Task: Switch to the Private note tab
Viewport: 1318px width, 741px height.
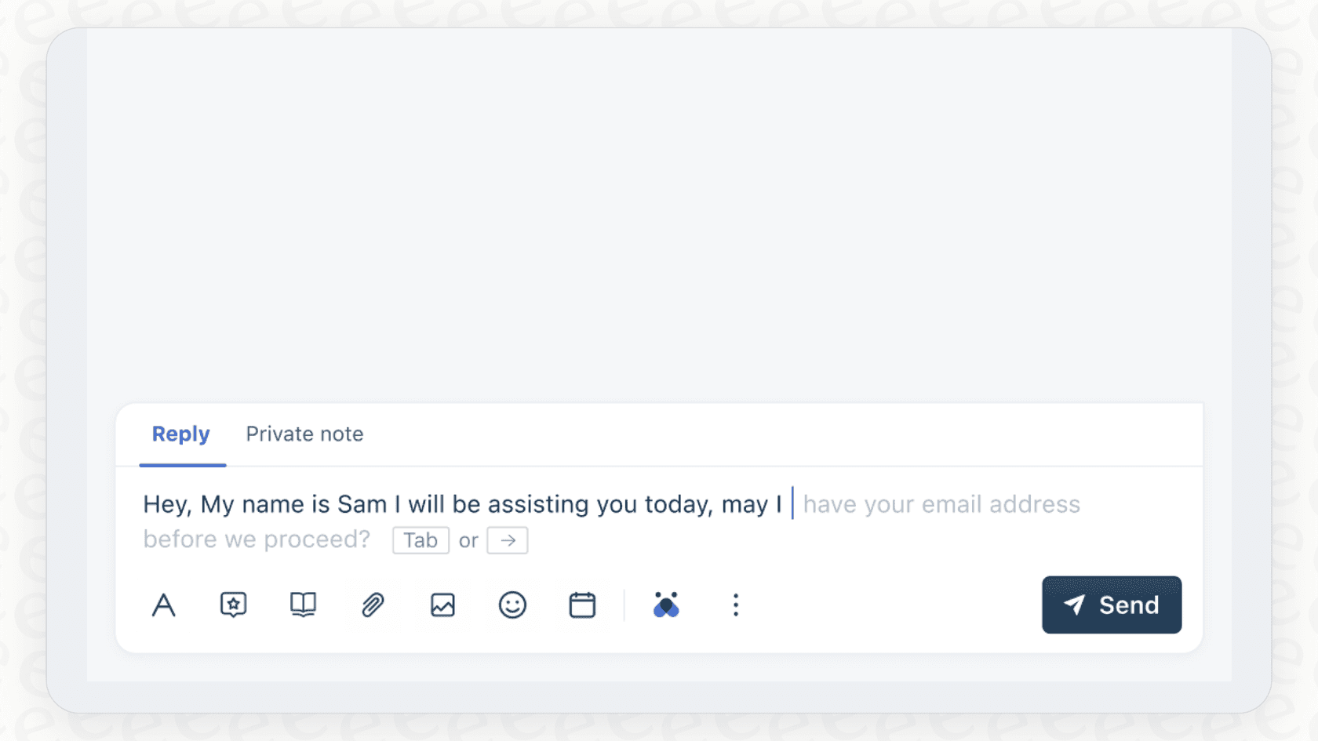Action: click(304, 434)
